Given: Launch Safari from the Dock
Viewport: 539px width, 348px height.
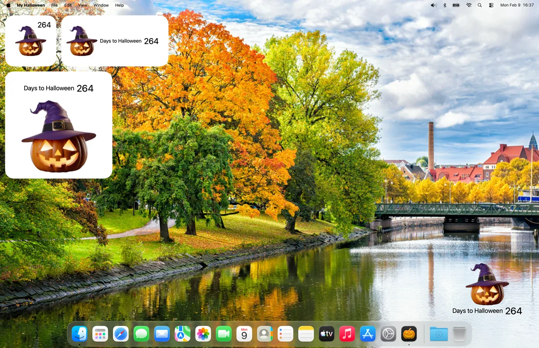Looking at the screenshot, I should click(121, 334).
